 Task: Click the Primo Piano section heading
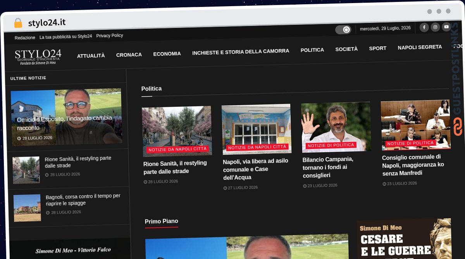click(162, 222)
